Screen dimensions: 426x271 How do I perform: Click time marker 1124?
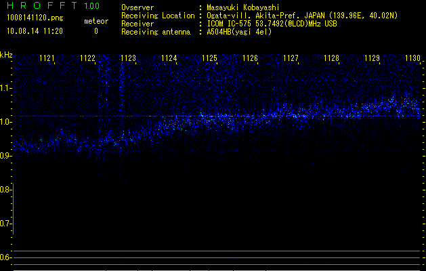click(169, 58)
